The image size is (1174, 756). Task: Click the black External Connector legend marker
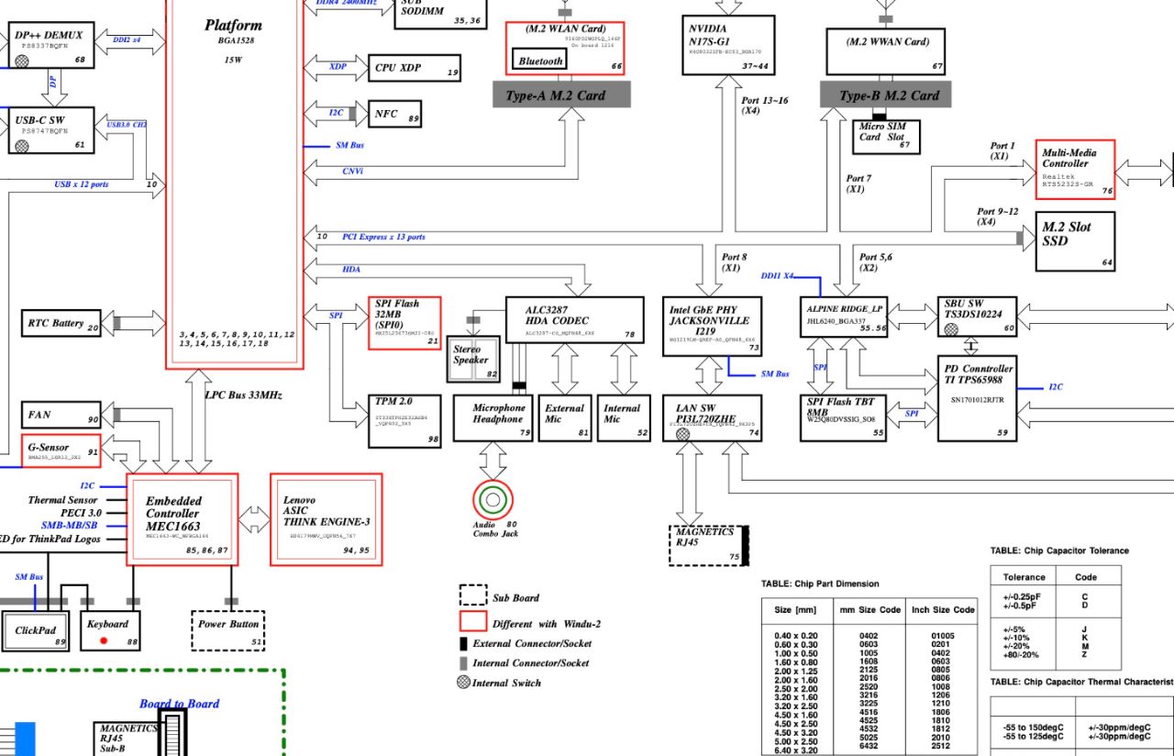coord(464,644)
